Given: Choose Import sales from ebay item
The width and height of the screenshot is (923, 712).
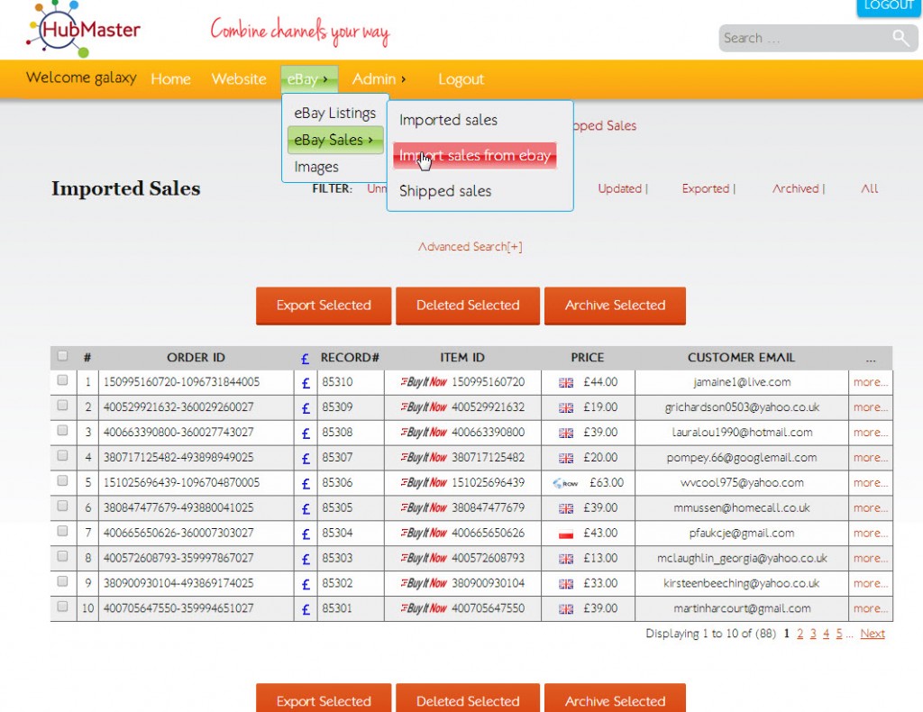Looking at the screenshot, I should (x=474, y=155).
